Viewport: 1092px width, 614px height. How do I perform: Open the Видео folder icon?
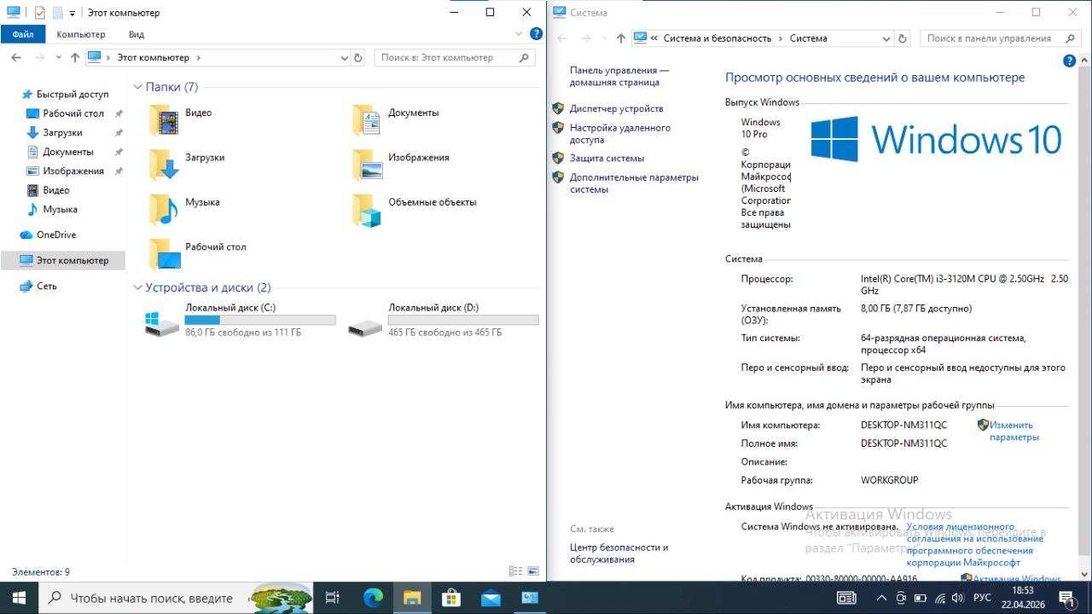click(x=164, y=120)
